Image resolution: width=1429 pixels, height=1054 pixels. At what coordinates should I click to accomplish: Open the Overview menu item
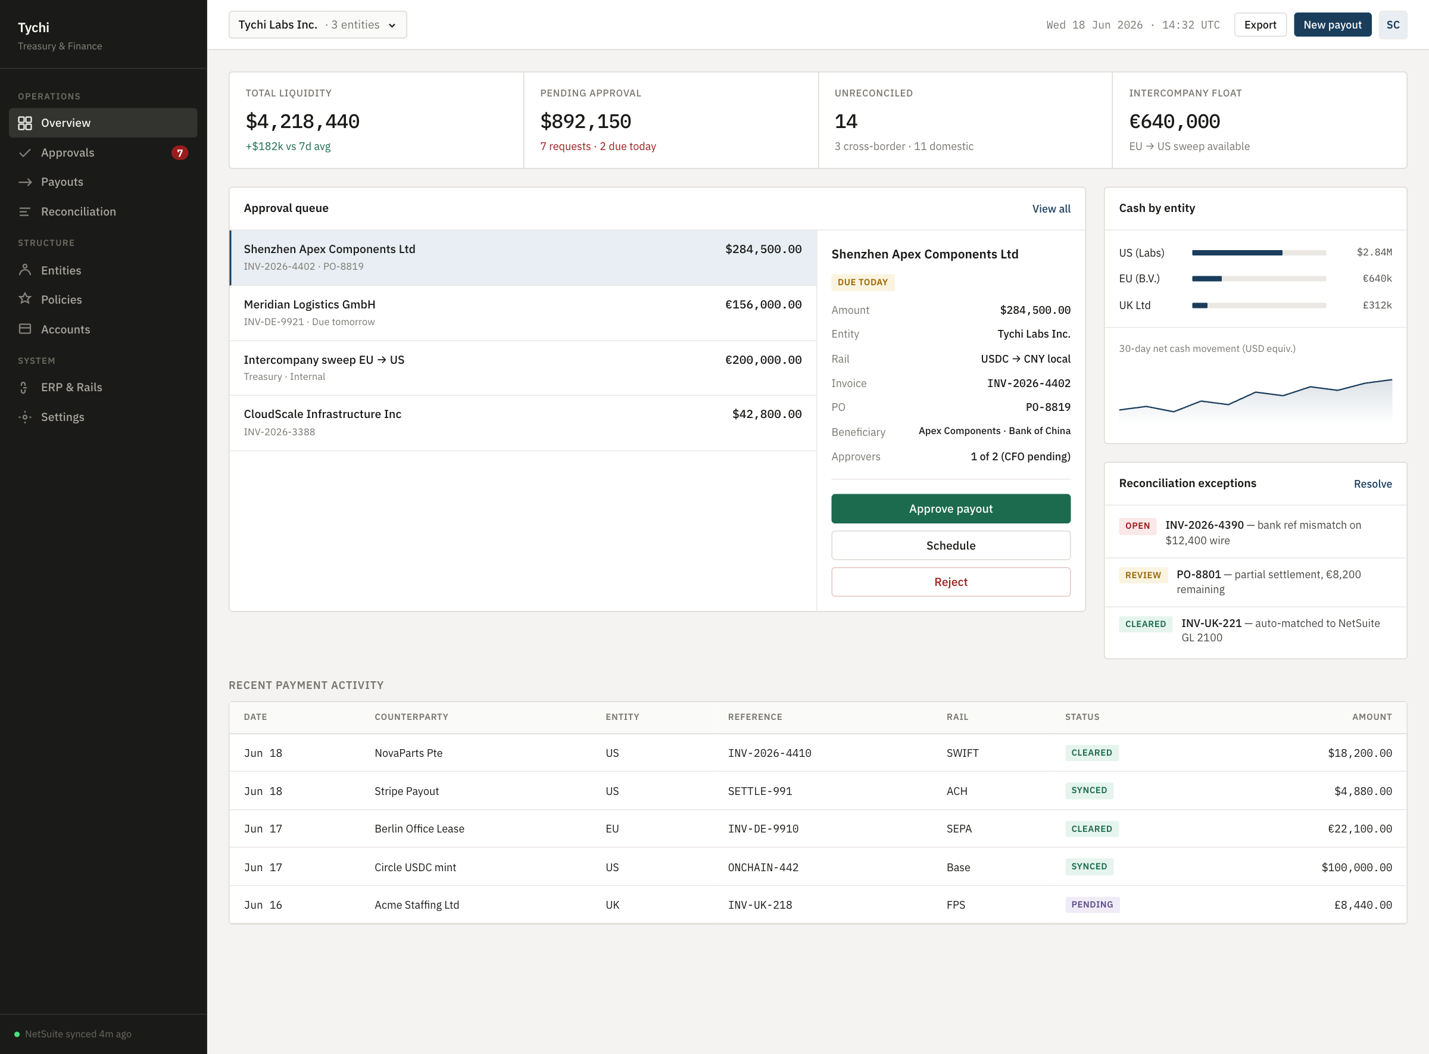click(x=104, y=123)
